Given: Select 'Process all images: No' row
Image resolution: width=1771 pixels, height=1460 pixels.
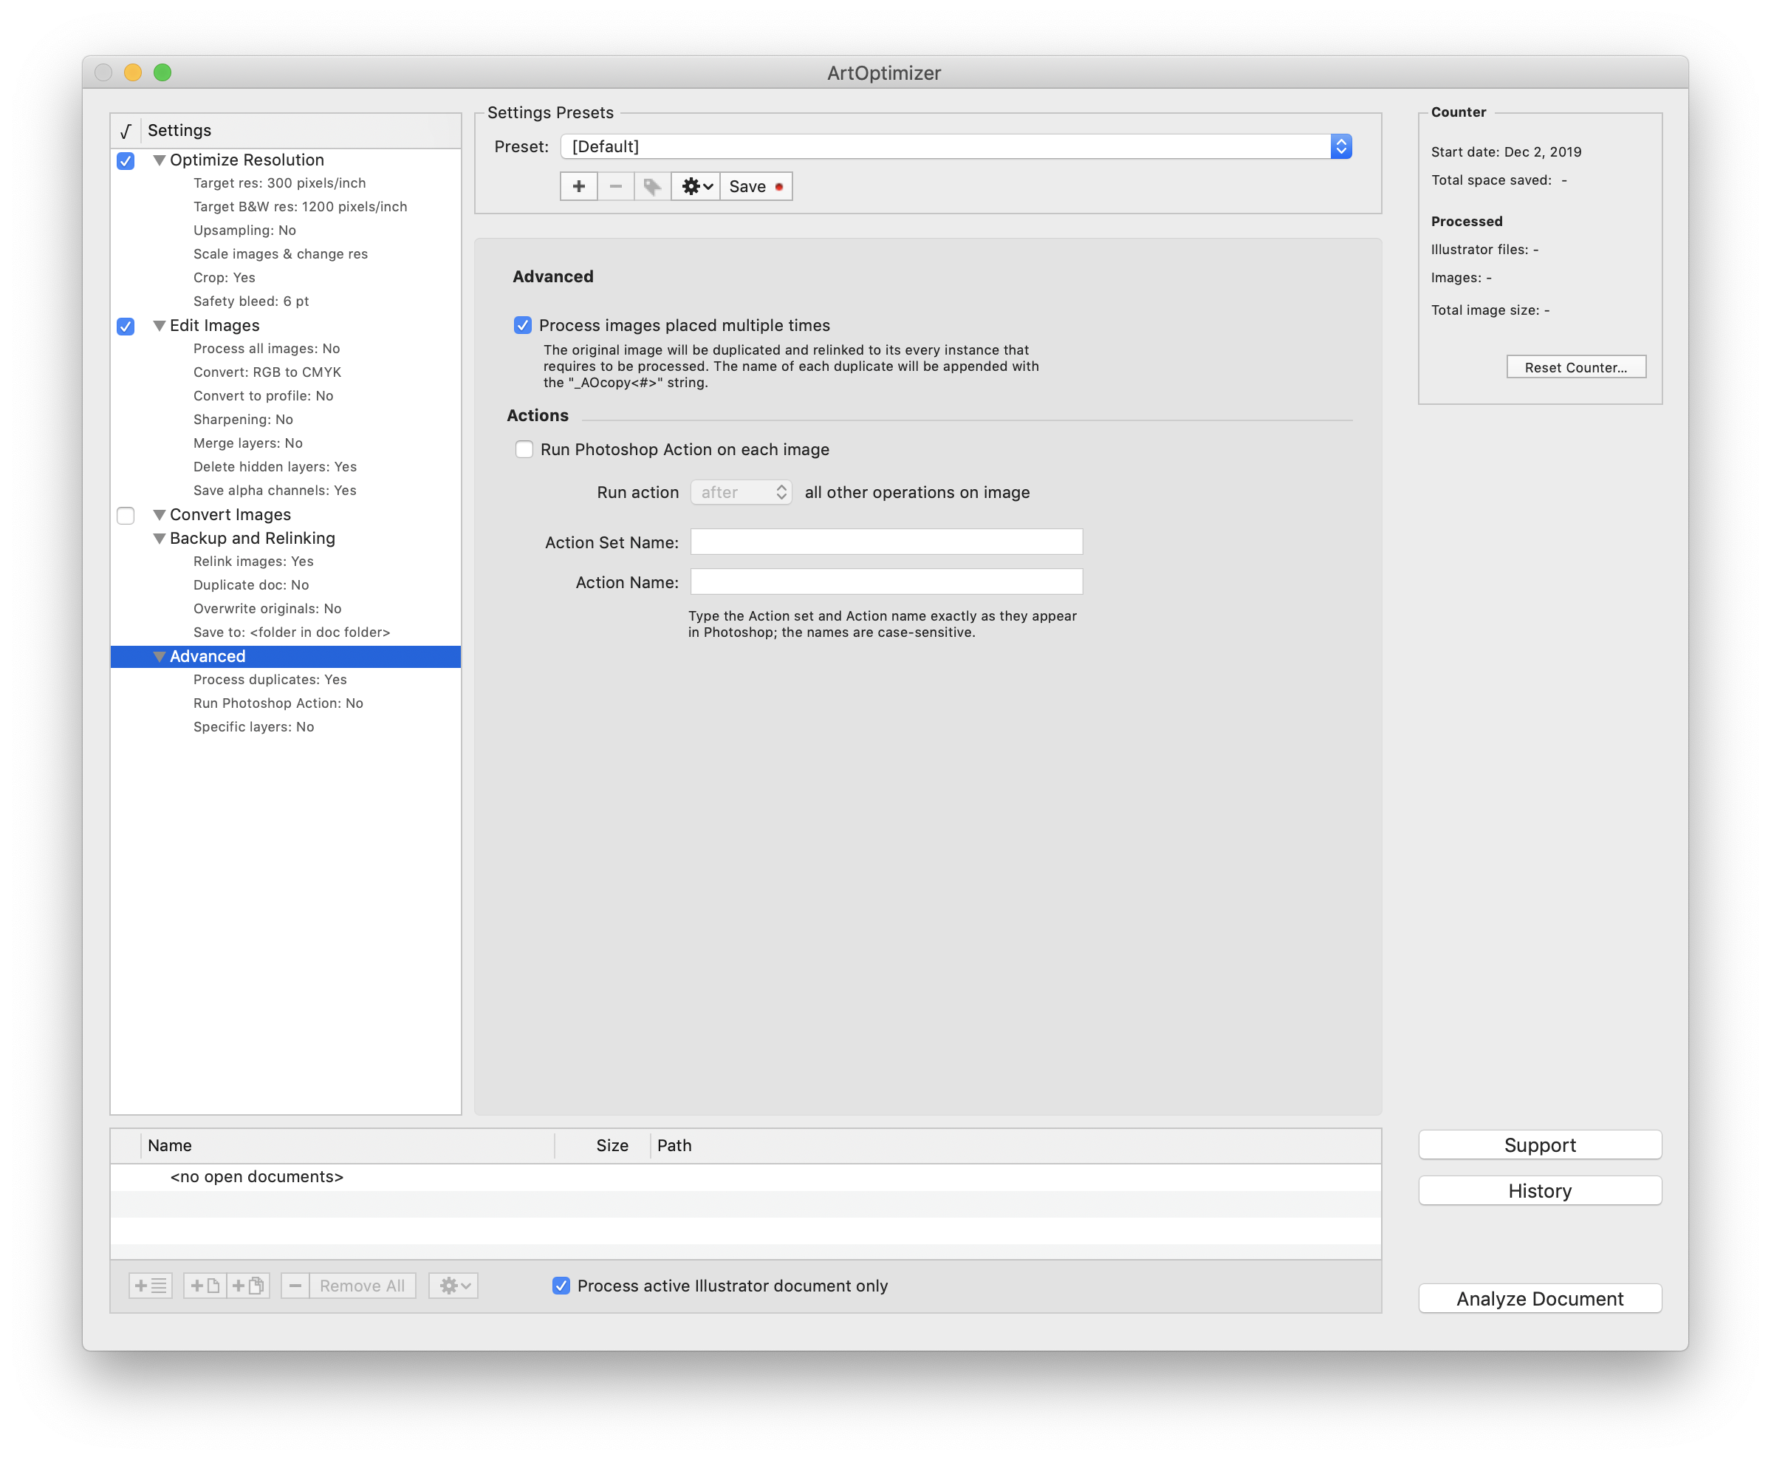Looking at the screenshot, I should [286, 349].
